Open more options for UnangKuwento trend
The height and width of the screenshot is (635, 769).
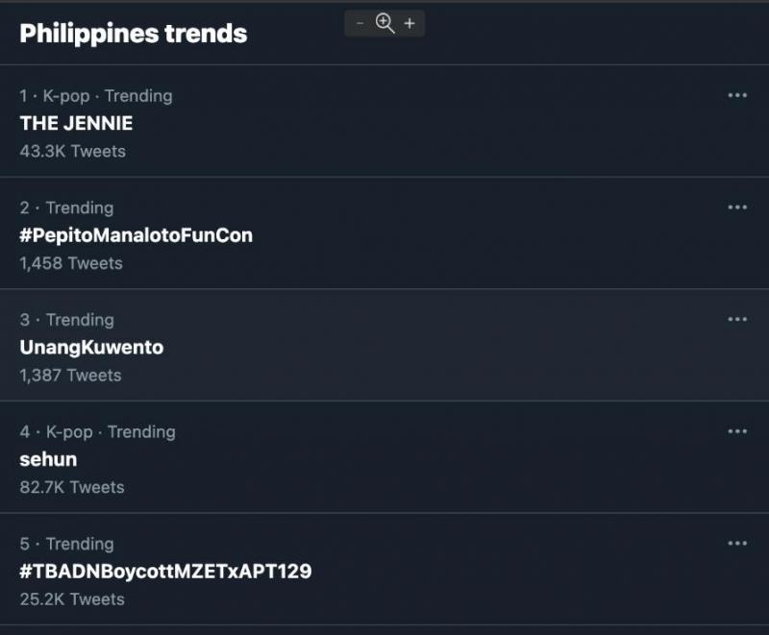click(x=737, y=319)
